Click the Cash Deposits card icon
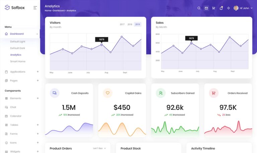The height and width of the screenshot is (153, 257). pyautogui.click(x=55, y=93)
